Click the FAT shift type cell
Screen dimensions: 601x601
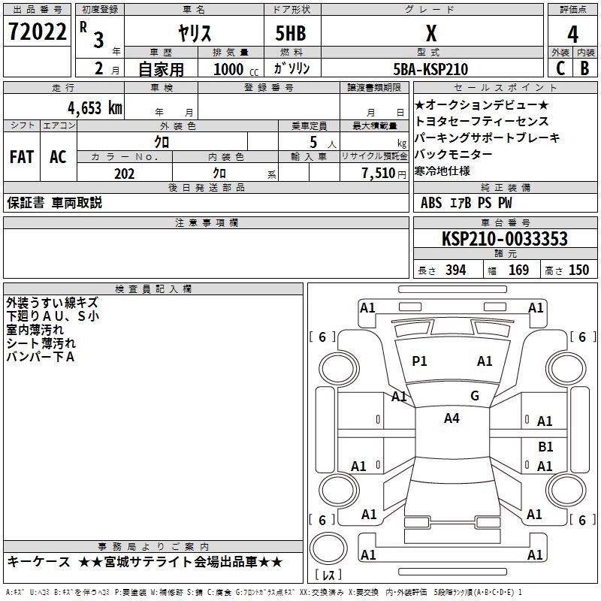coord(21,156)
